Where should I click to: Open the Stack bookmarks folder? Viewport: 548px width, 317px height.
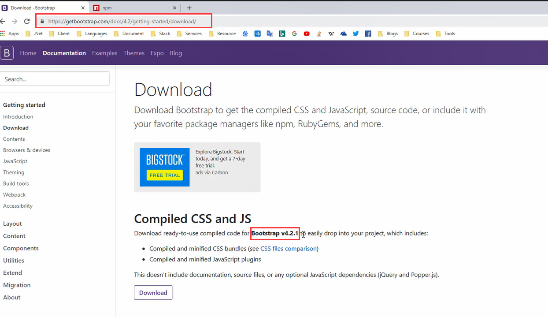[x=160, y=34]
